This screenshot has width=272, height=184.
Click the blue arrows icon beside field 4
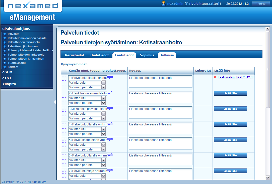coord(110,124)
